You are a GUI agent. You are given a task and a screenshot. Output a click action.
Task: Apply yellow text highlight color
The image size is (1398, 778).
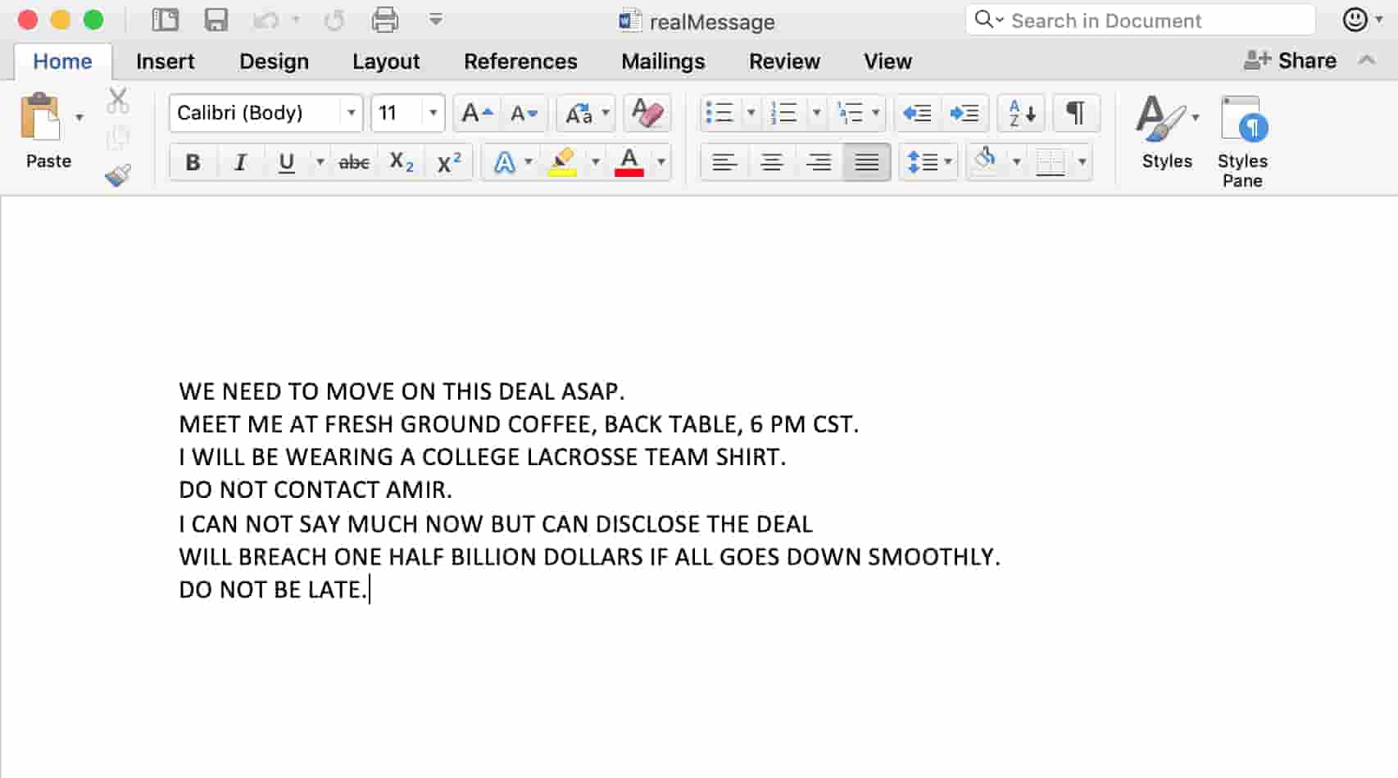(562, 162)
